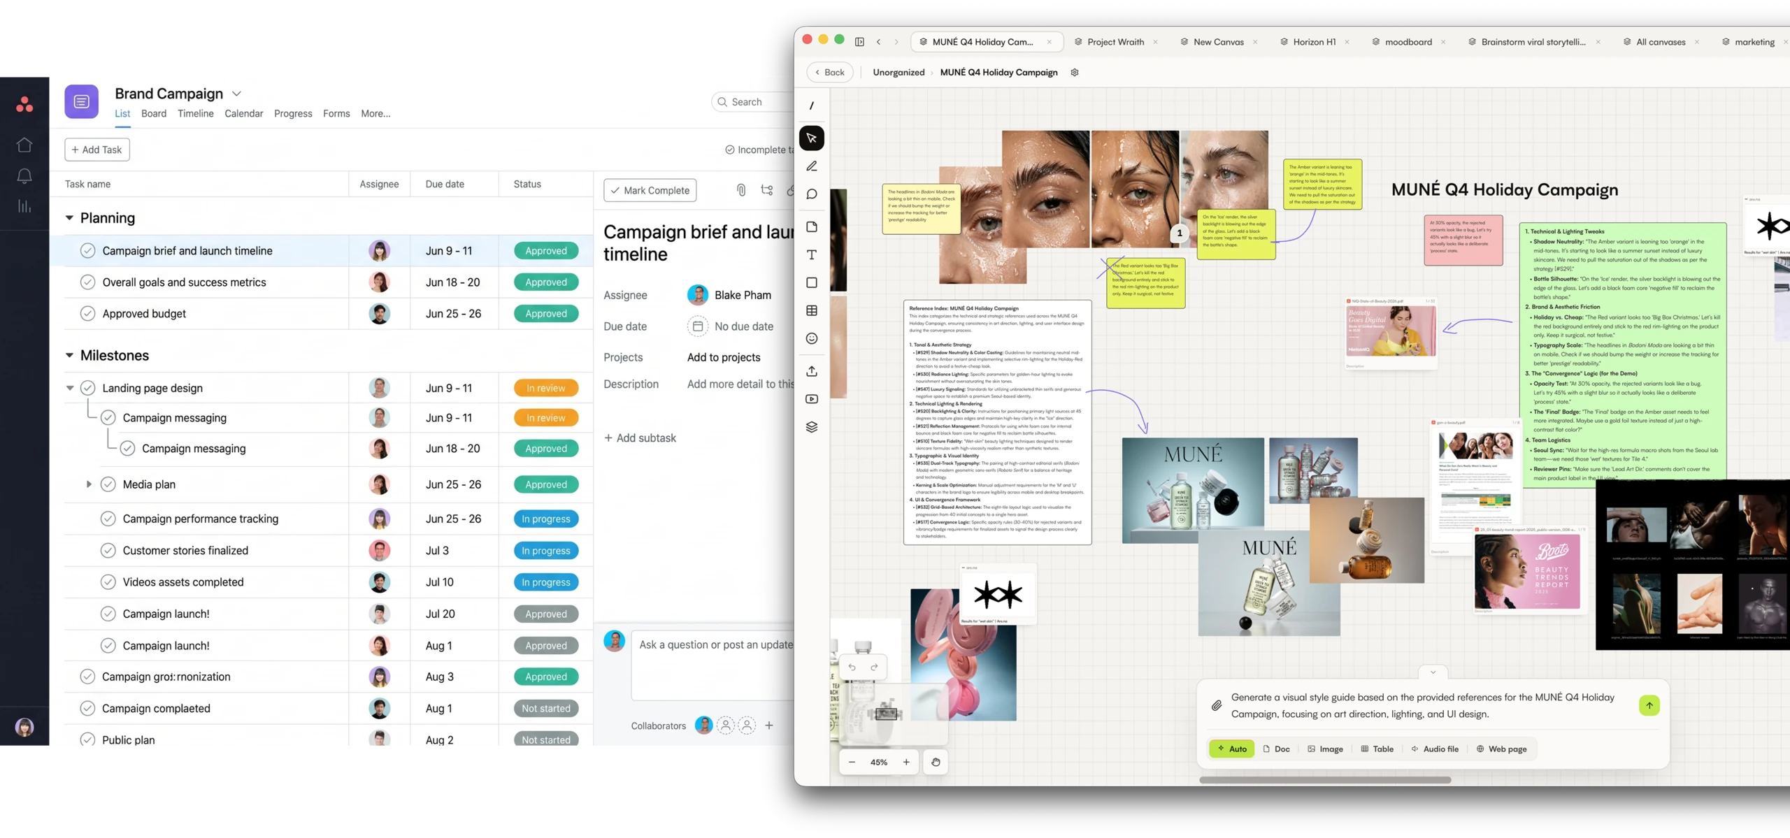Open the emoji sticker tool in canvas

pyautogui.click(x=812, y=339)
